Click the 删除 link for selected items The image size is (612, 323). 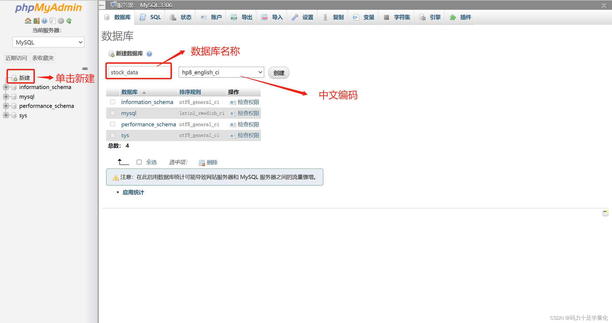point(212,162)
